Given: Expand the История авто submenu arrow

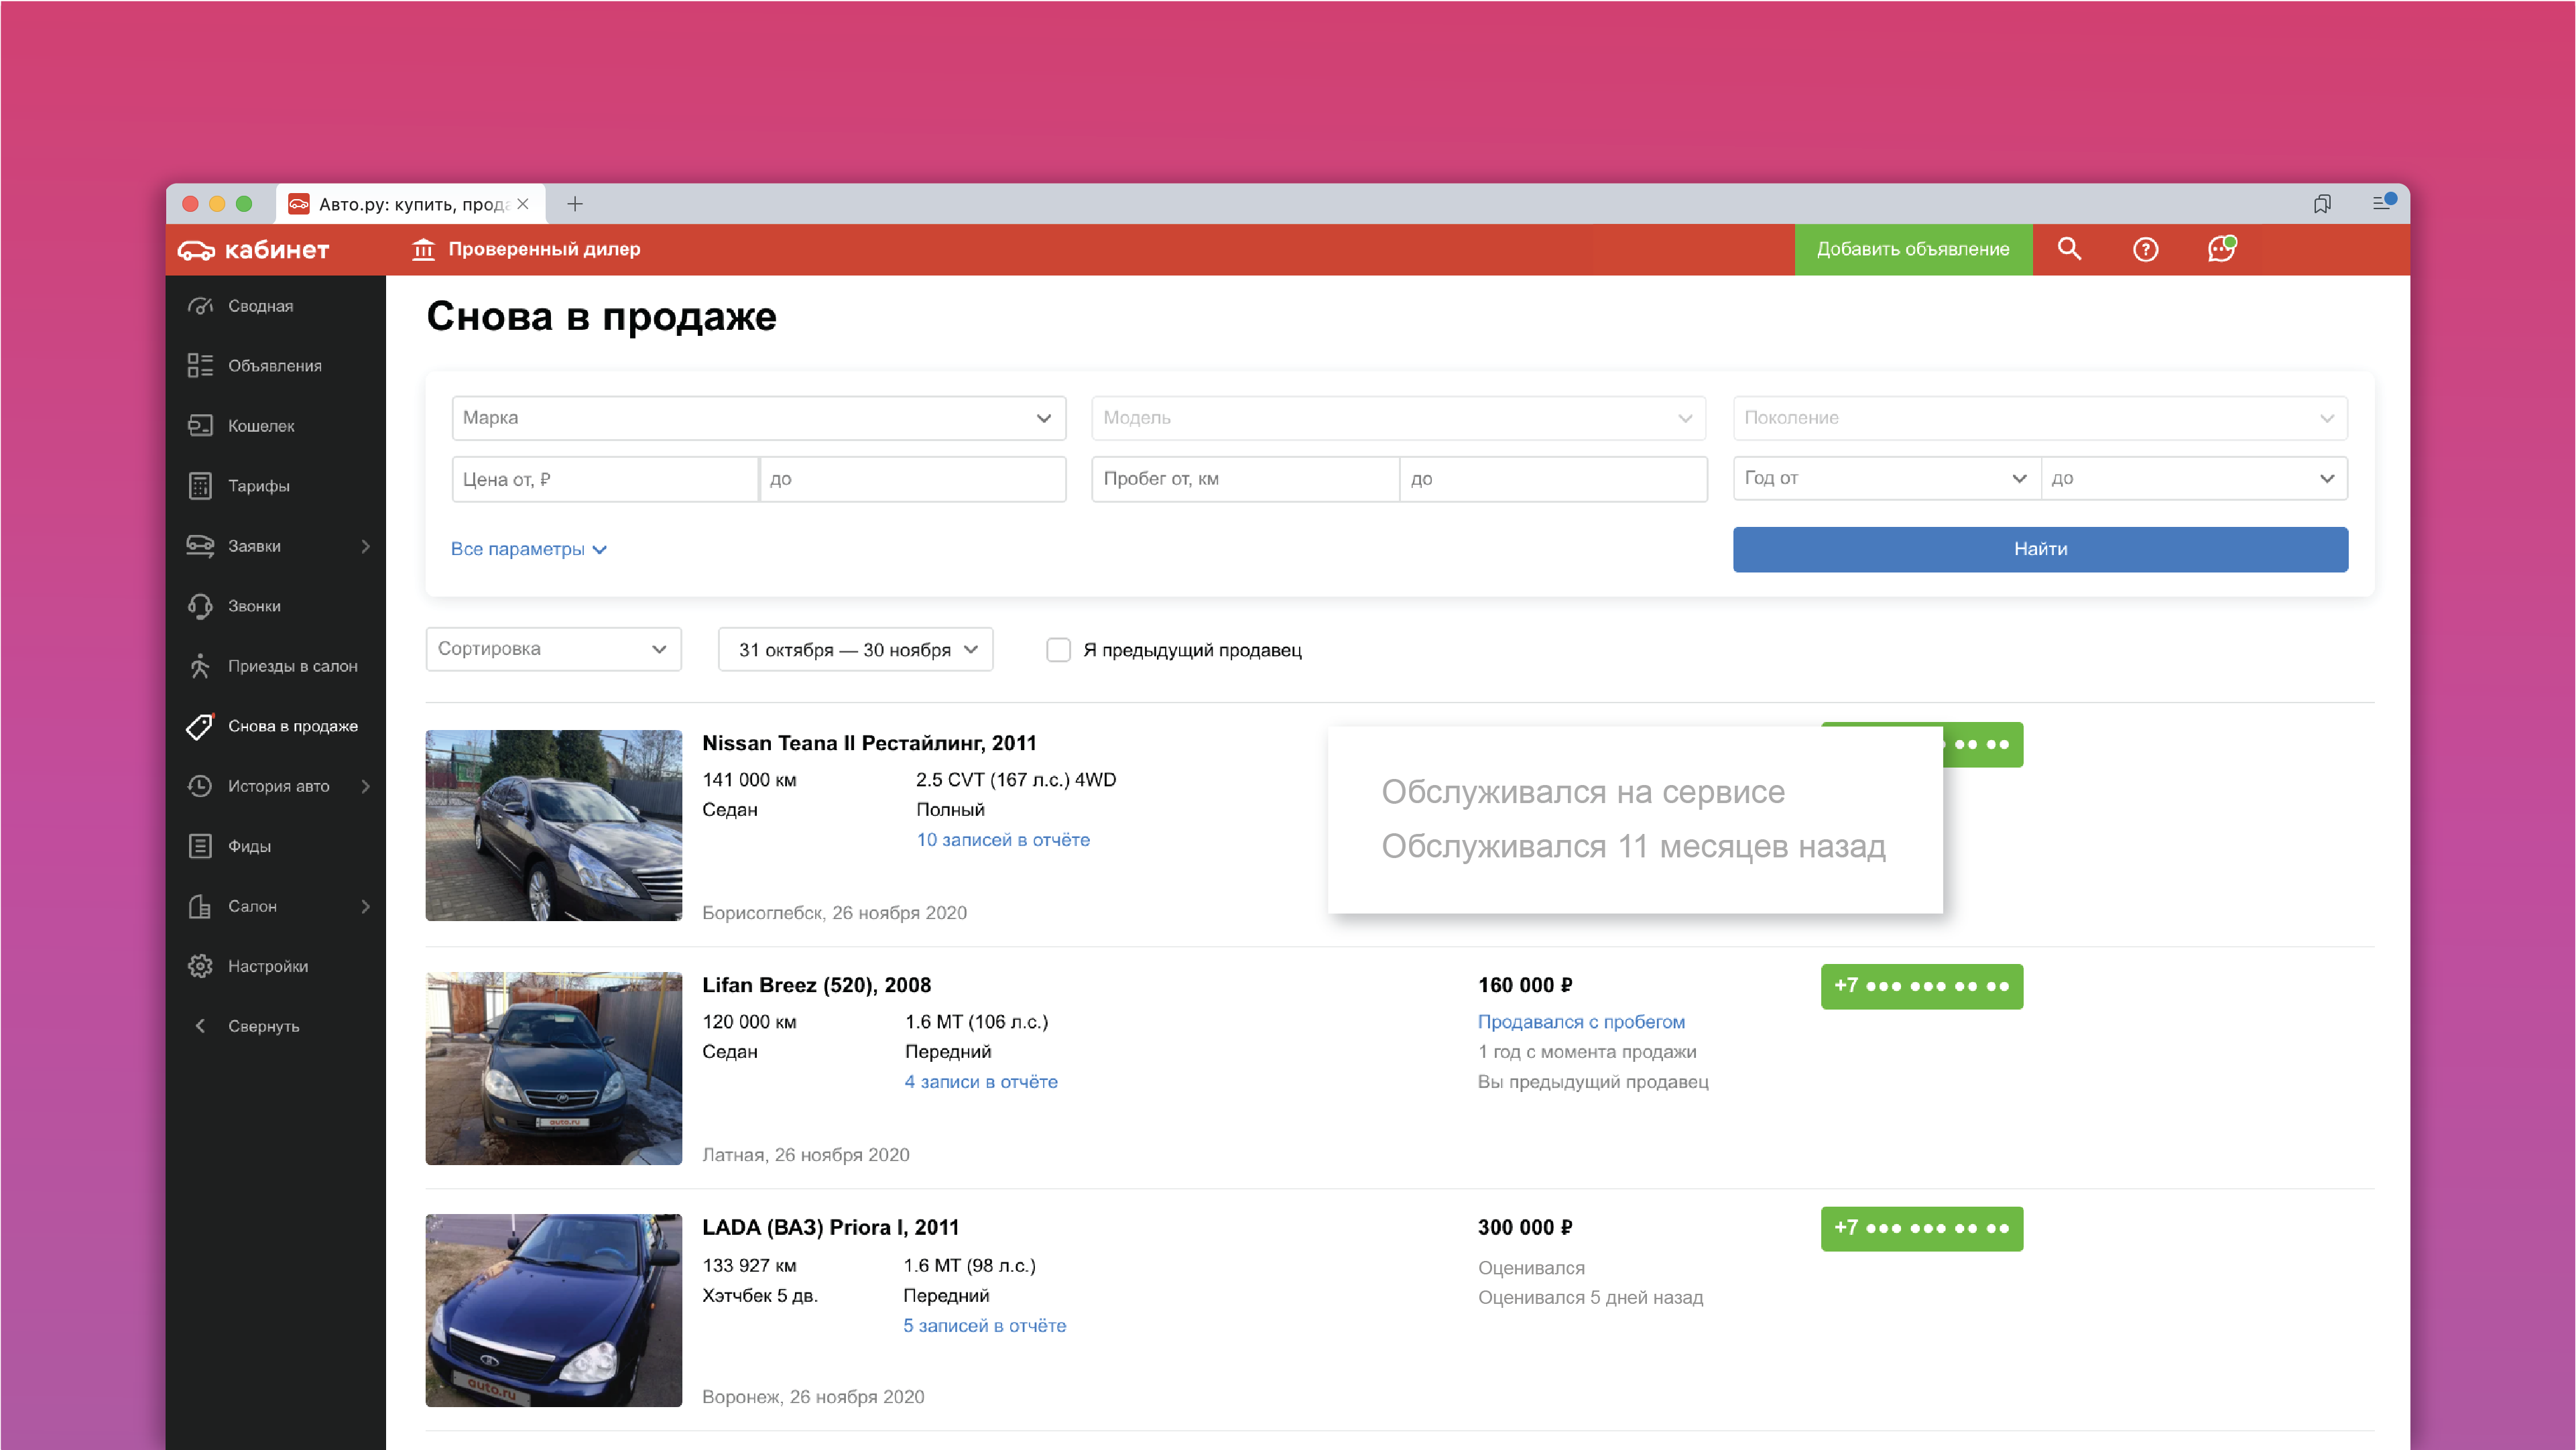Looking at the screenshot, I should tap(366, 786).
